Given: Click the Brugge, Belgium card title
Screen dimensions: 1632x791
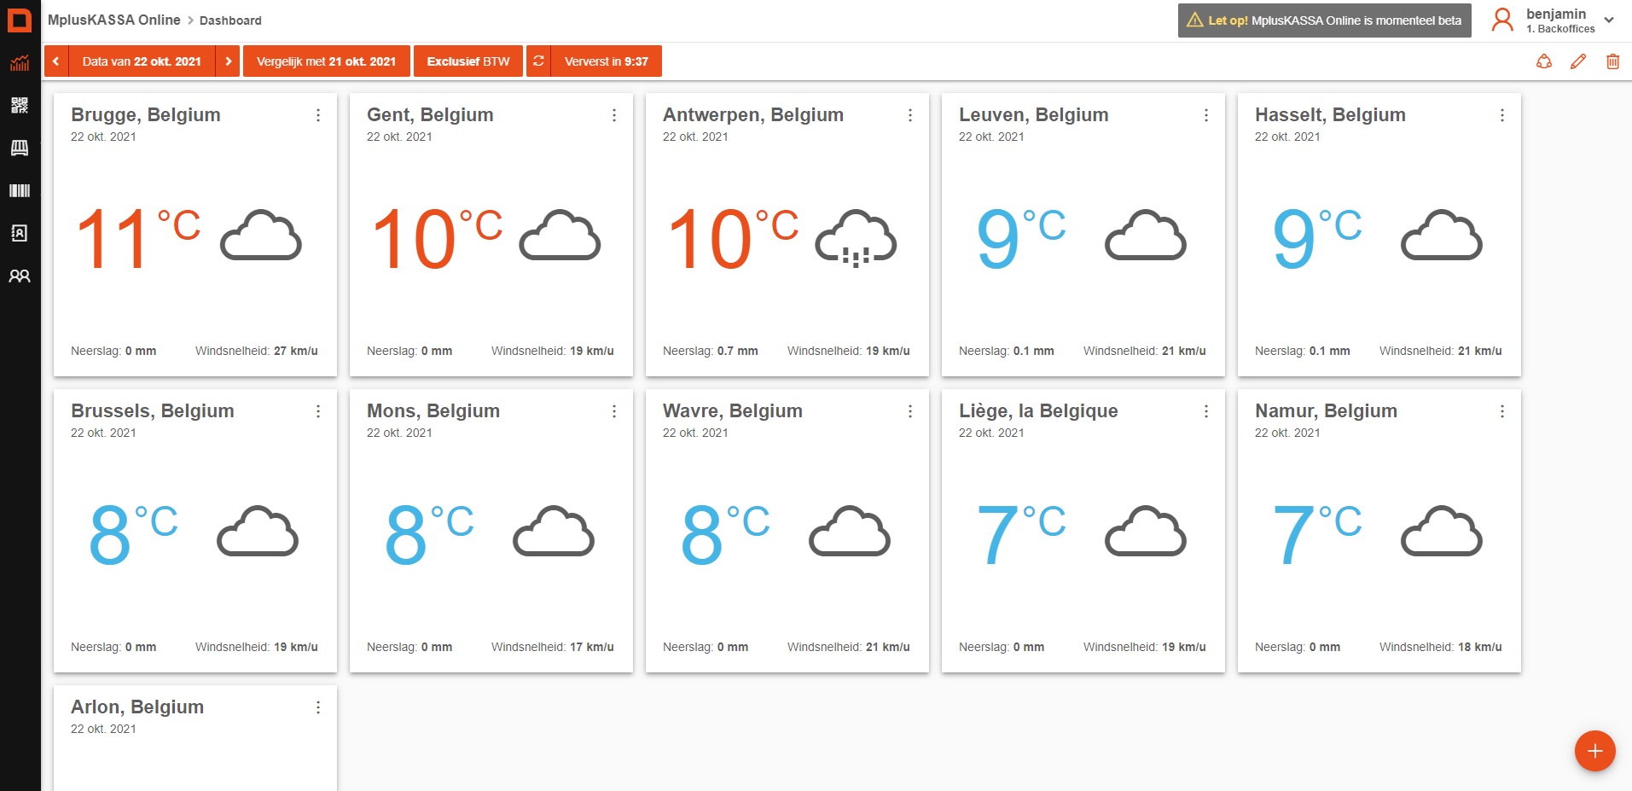Looking at the screenshot, I should tap(146, 114).
